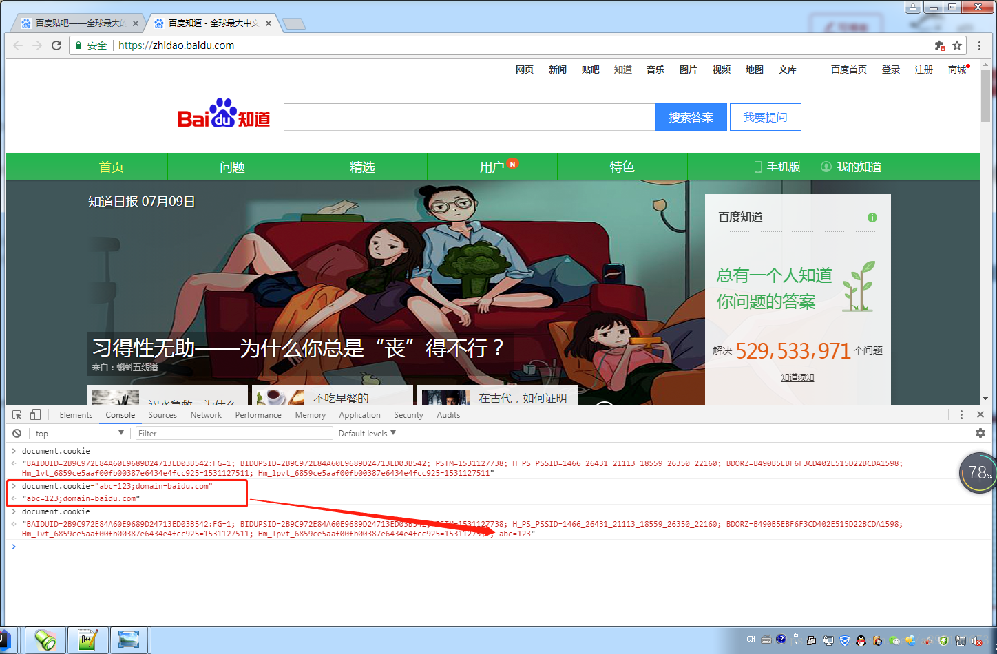
Task: Open the 问题 navigation item
Action: (x=233, y=167)
